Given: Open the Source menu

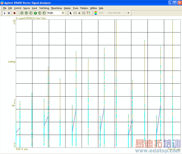Looking at the screenshot, I should 26,8.
